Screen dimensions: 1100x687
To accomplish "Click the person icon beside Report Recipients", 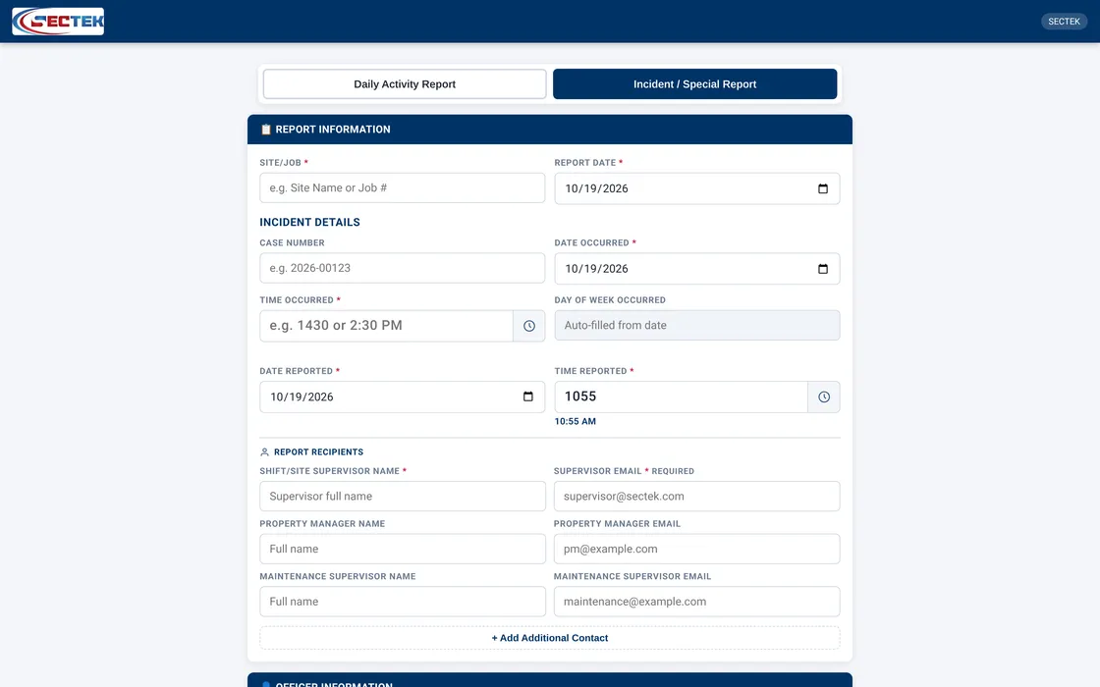I will click(264, 452).
